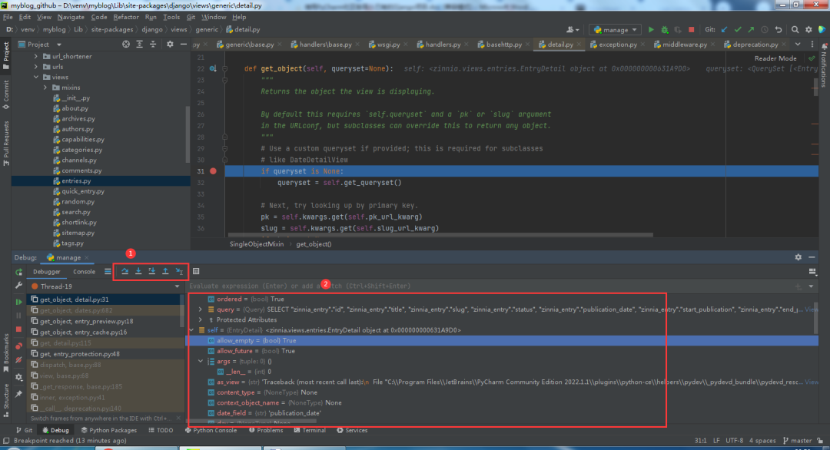Click the frames list vertical scrollbar
Viewport: 830px width, 450px height.
click(183, 309)
